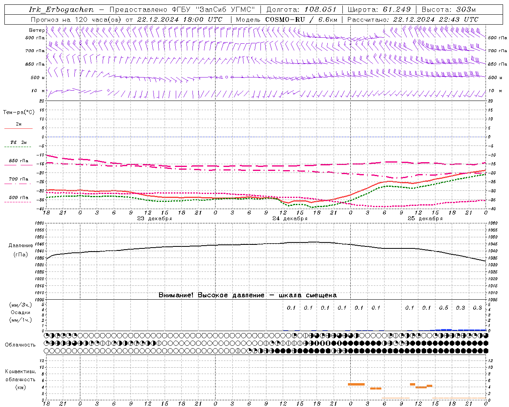Click the 24 декабря date label
509x407 pixels.
(x=289, y=219)
